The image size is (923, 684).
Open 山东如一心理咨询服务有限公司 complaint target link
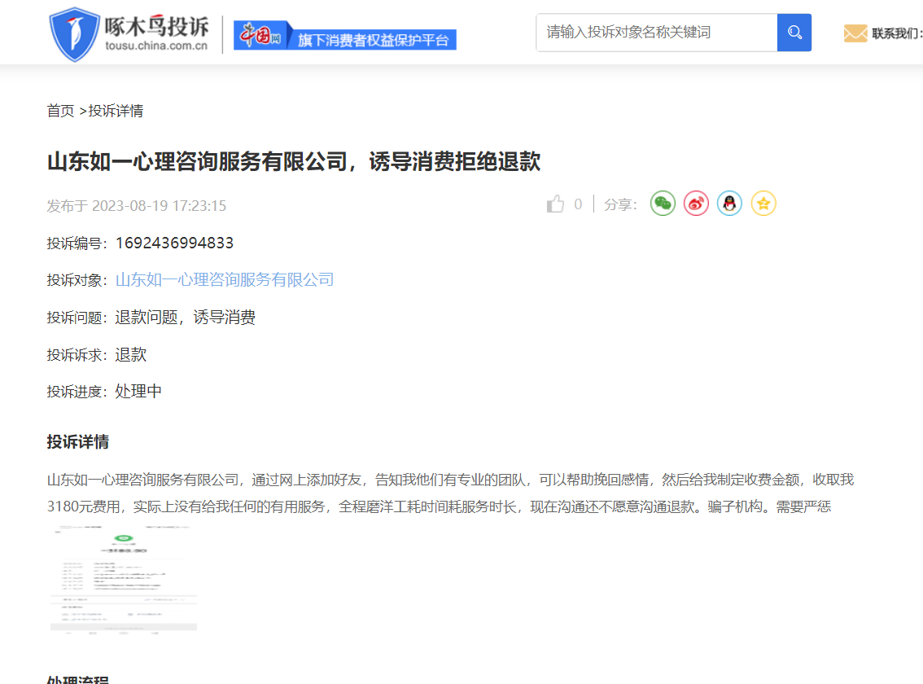225,279
